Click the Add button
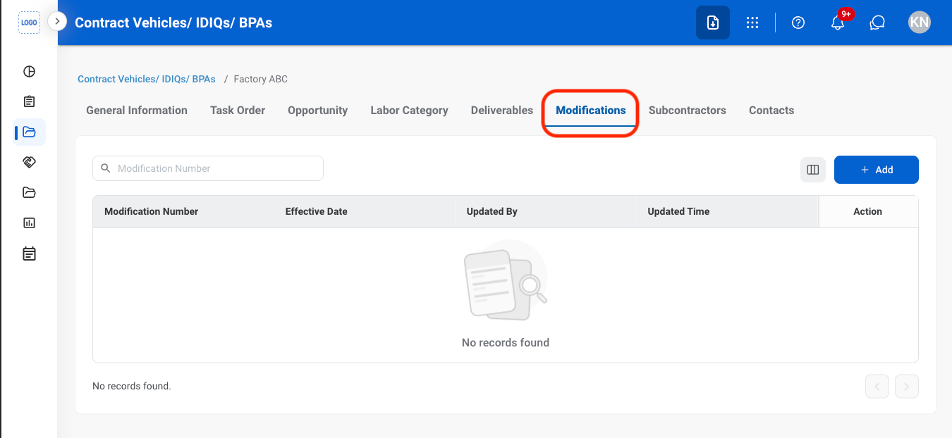Image resolution: width=952 pixels, height=438 pixels. pos(877,170)
